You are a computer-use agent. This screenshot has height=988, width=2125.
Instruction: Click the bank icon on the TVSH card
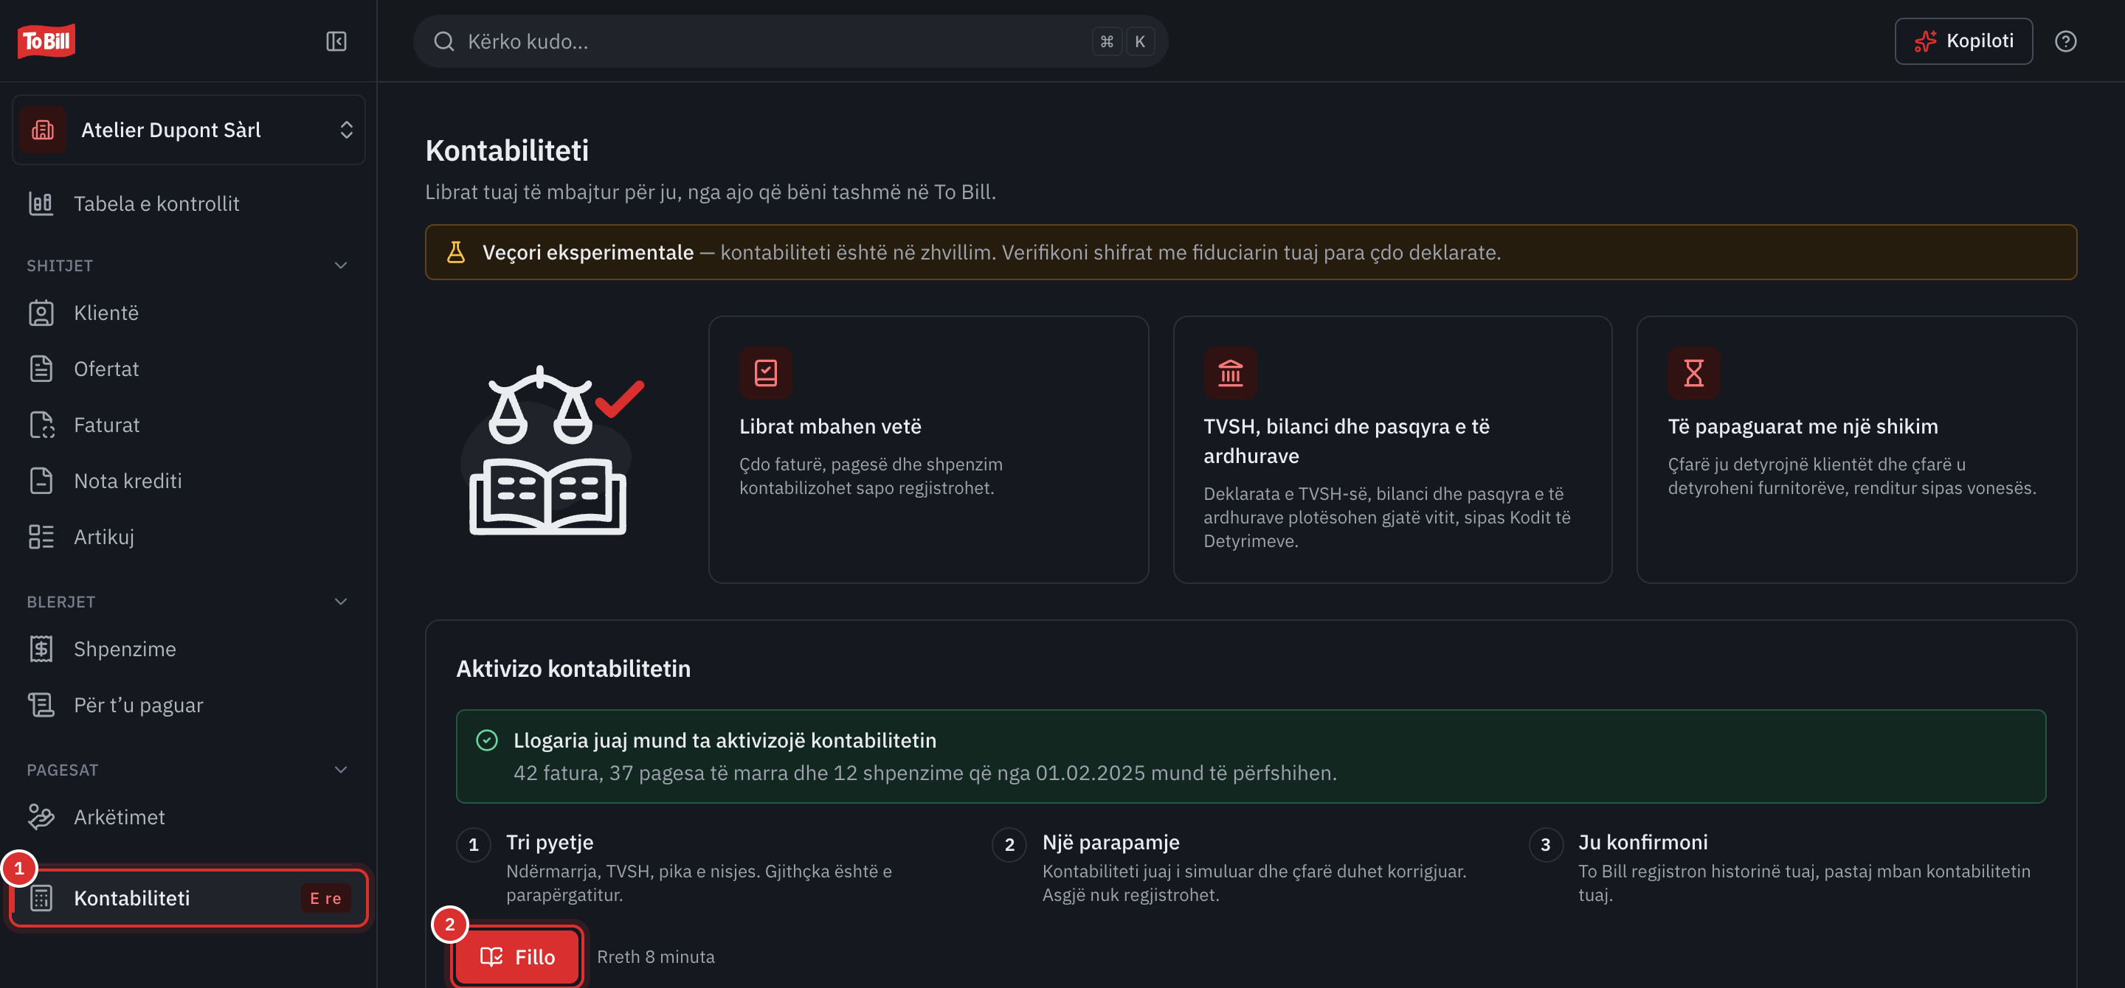coord(1230,373)
